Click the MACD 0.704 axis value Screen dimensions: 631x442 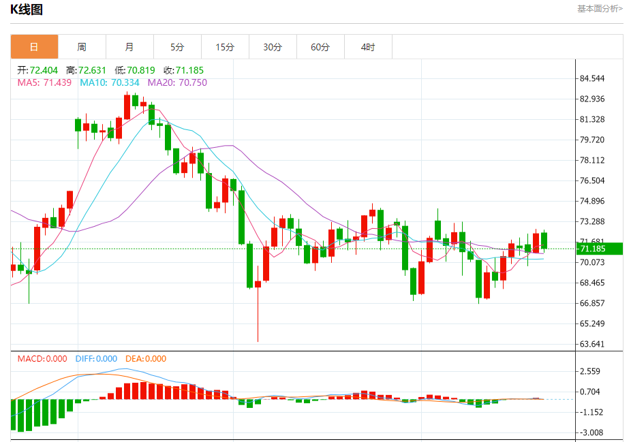(x=590, y=392)
